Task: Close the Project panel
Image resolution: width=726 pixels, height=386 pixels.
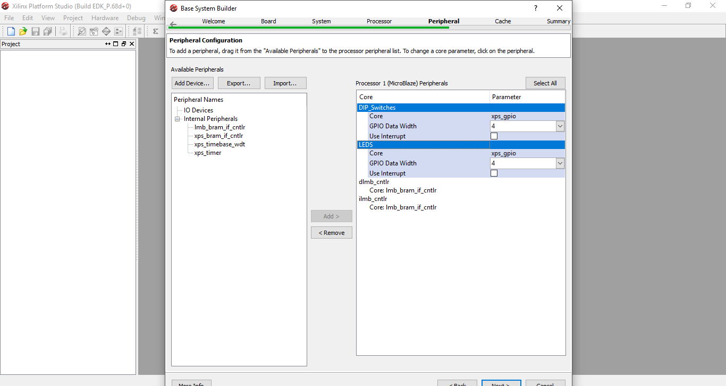Action: [132, 44]
